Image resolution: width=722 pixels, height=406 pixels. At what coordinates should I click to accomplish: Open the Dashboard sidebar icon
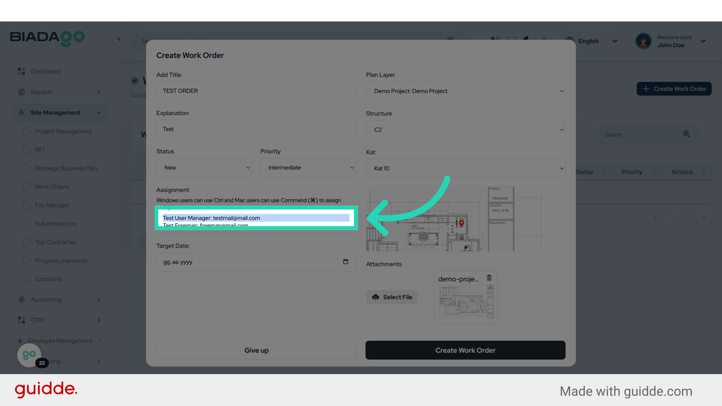coord(21,71)
